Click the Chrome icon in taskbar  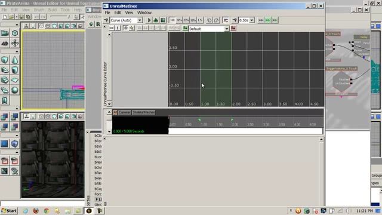[x=47, y=211]
